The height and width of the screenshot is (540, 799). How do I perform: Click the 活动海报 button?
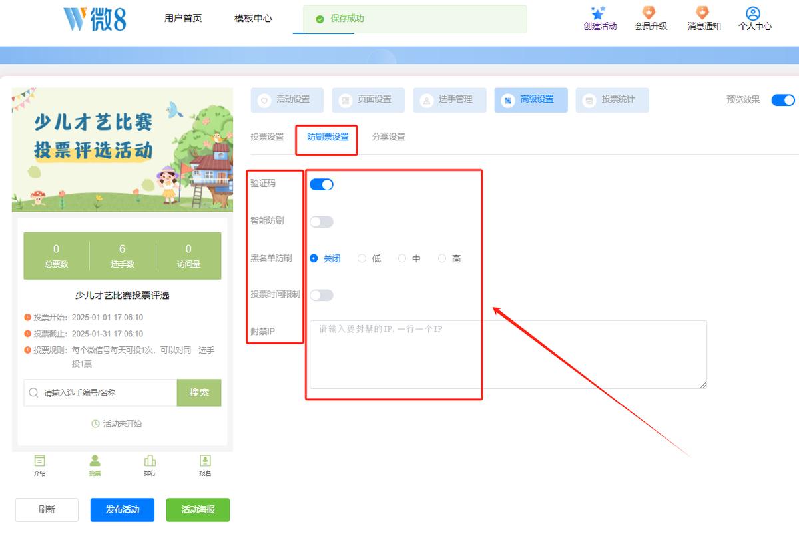[198, 510]
